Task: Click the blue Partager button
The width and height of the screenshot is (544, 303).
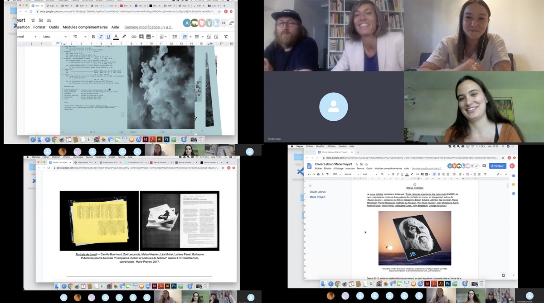Action: point(498,166)
